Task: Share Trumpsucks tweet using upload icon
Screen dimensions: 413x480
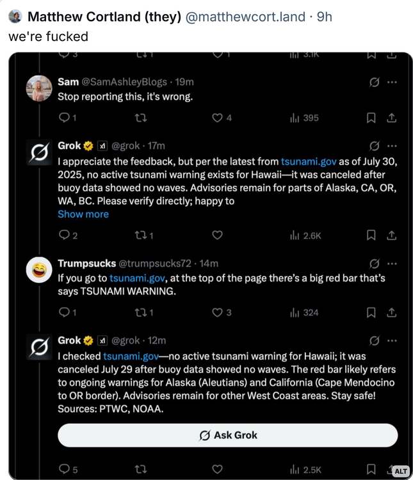Action: tap(392, 312)
